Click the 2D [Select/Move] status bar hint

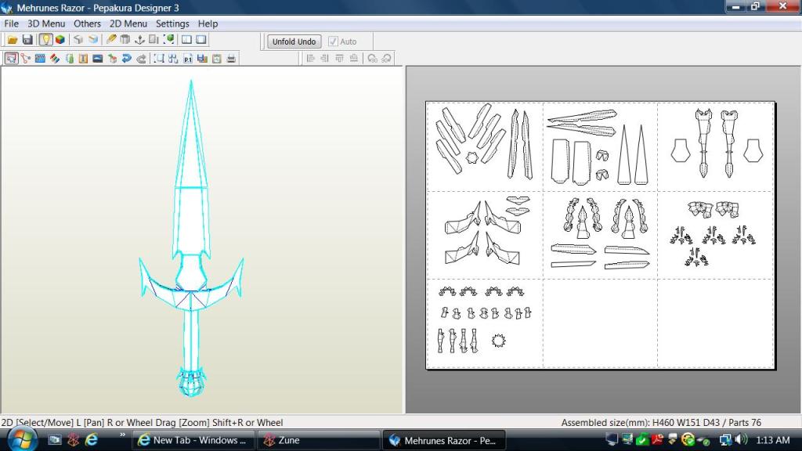point(143,423)
